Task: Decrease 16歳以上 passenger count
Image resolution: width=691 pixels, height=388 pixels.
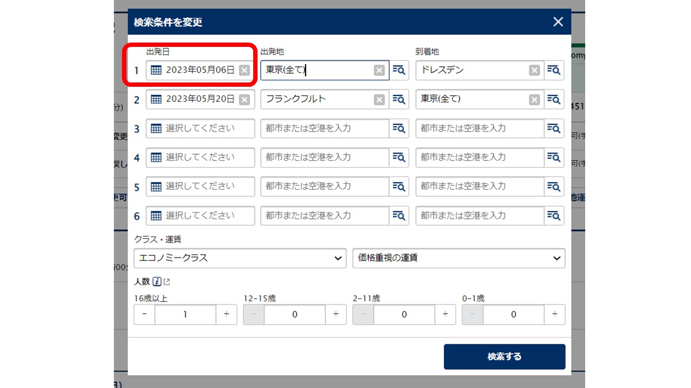Action: pyautogui.click(x=144, y=314)
